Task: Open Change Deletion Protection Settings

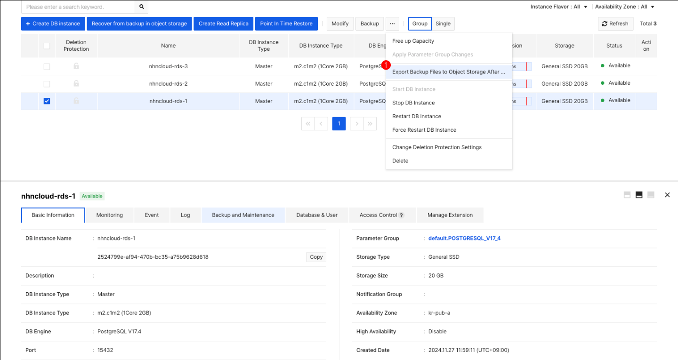Action: [449, 147]
